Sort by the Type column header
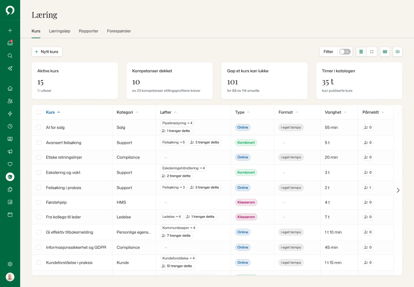Image resolution: width=414 pixels, height=287 pixels. 242,112
